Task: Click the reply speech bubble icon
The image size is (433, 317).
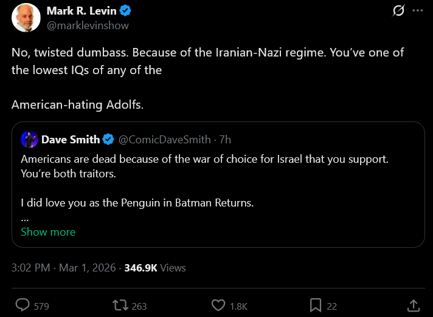Action: point(23,305)
